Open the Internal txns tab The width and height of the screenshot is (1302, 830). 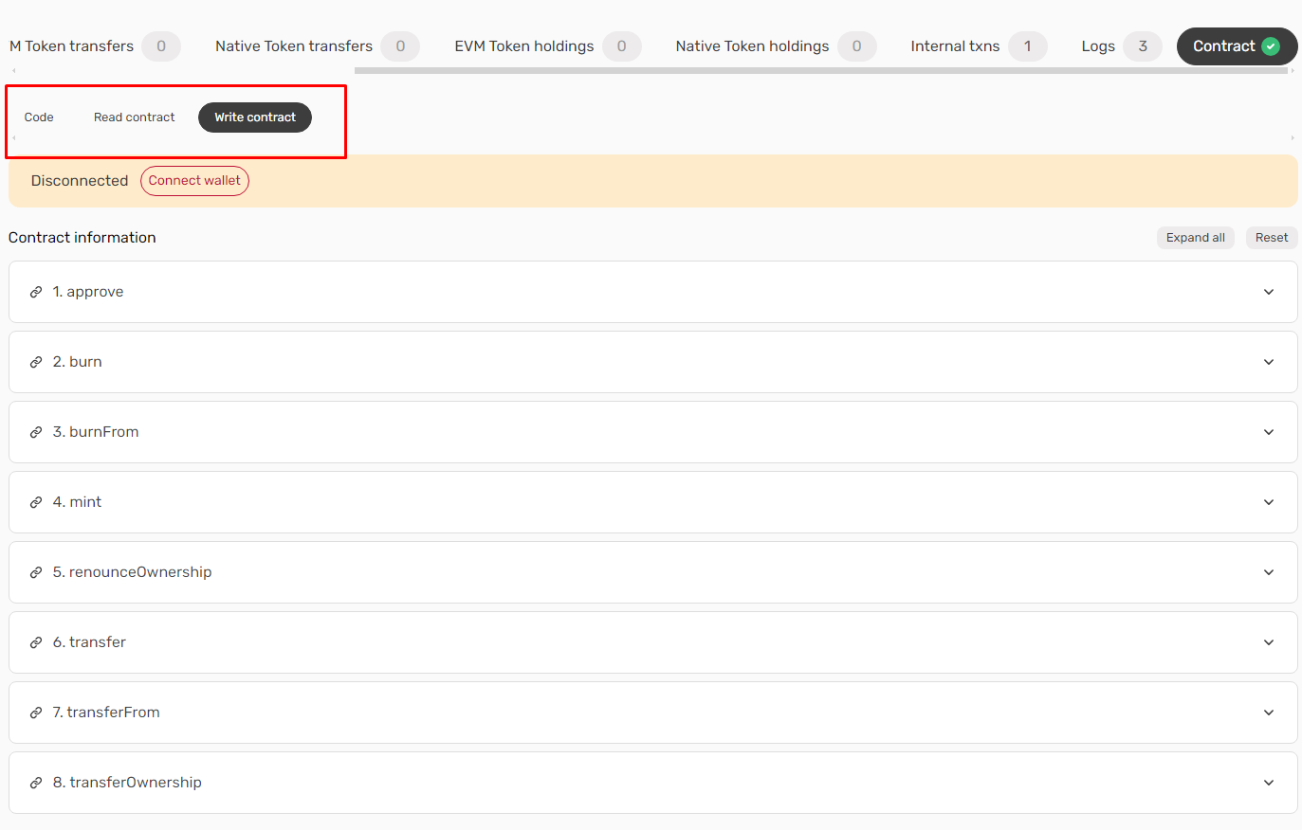978,46
